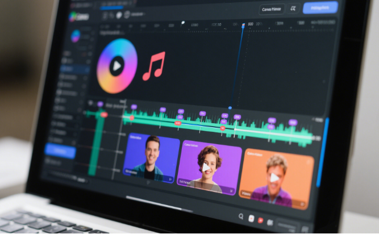
Task: Click the first tool icon in top toolbar
Action: pos(105,16)
